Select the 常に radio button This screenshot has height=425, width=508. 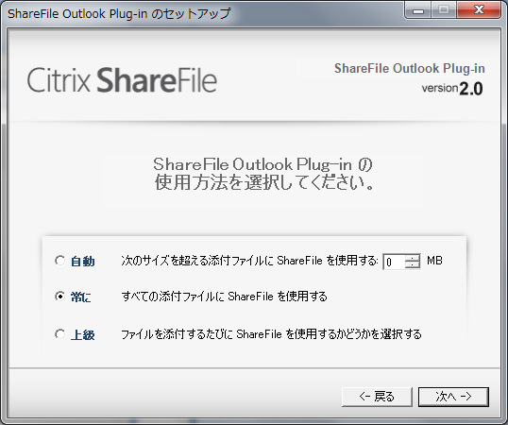pos(59,296)
